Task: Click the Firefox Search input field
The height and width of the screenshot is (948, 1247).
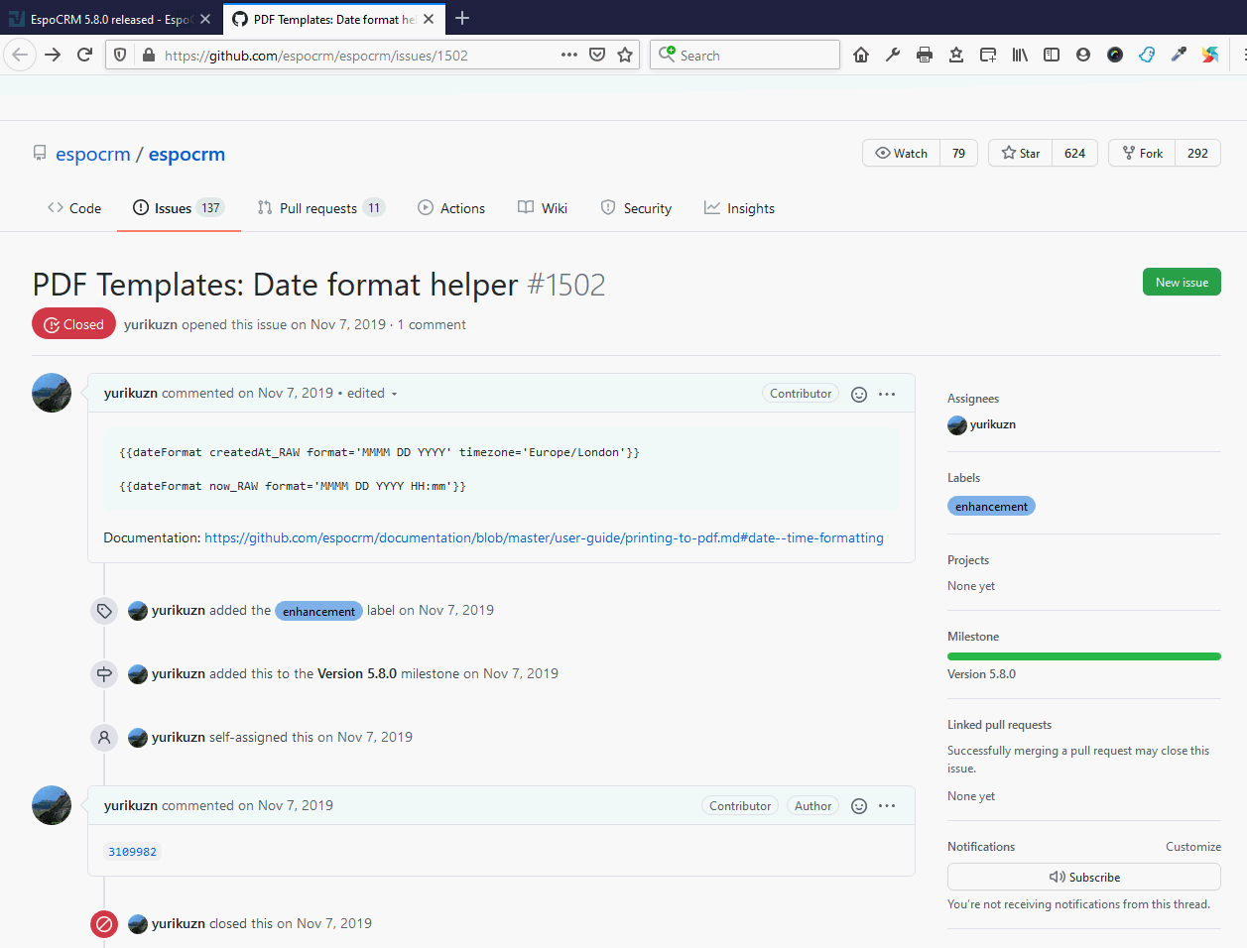Action: [754, 56]
